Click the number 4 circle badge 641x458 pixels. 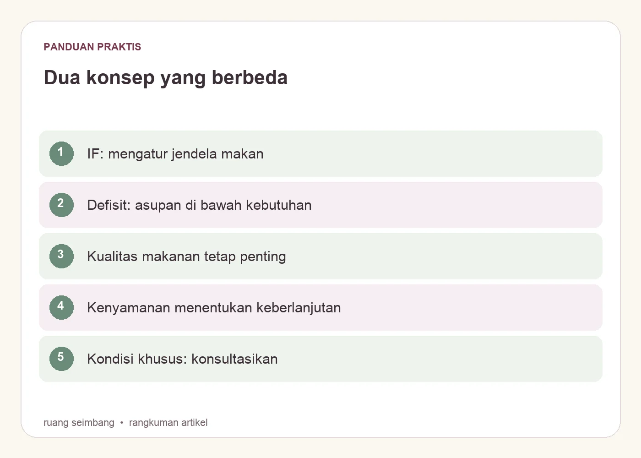tap(61, 307)
